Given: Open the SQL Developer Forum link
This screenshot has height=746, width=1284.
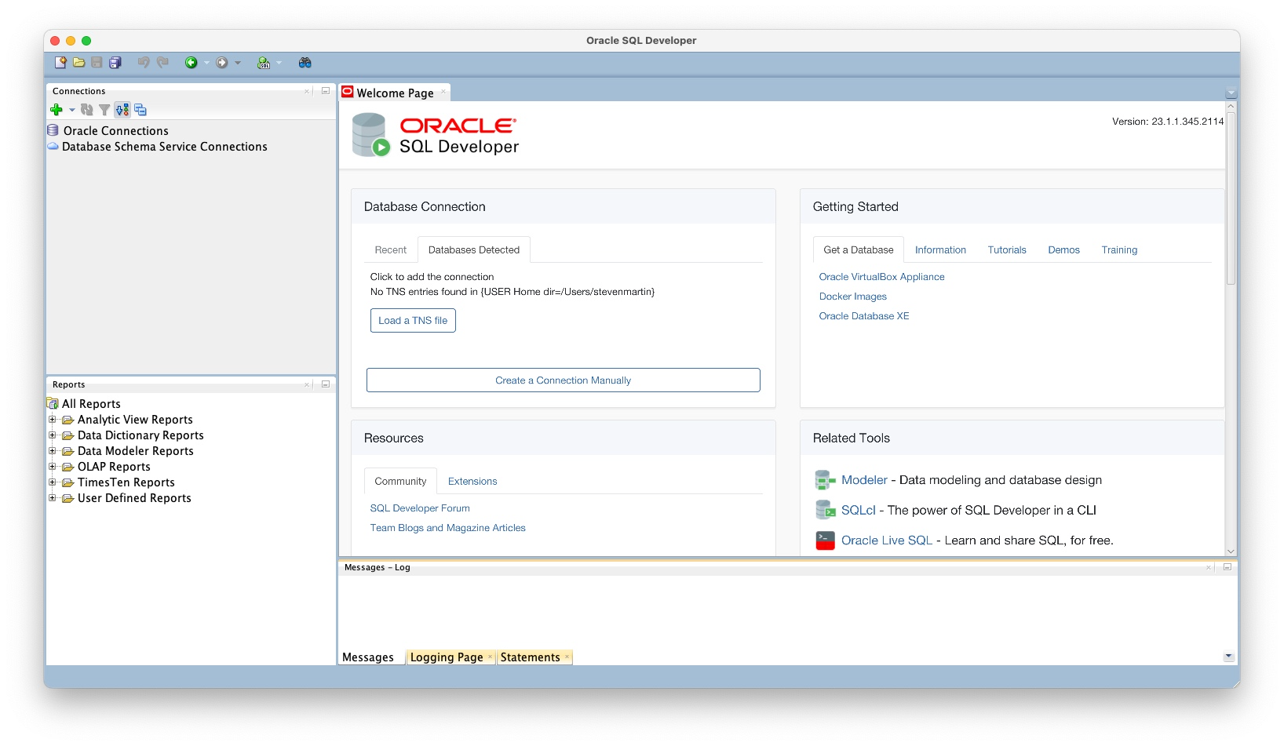Looking at the screenshot, I should [x=419, y=508].
